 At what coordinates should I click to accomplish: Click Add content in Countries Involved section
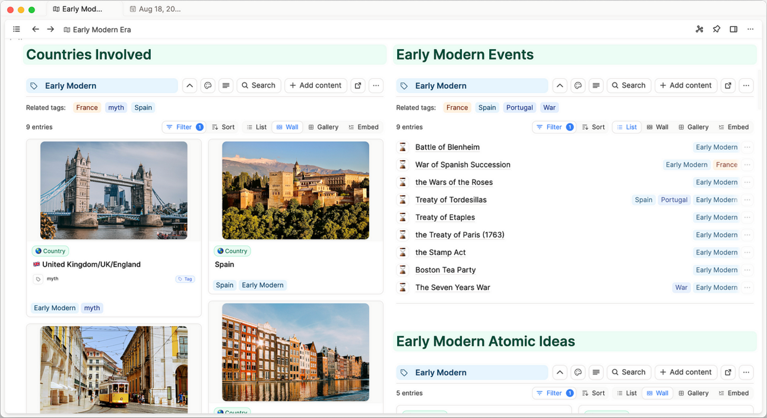[315, 85]
